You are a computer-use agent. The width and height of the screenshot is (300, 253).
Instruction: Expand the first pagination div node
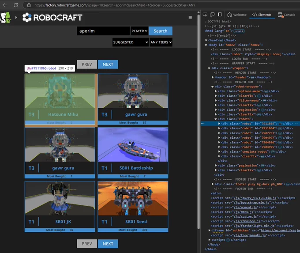click(216, 110)
